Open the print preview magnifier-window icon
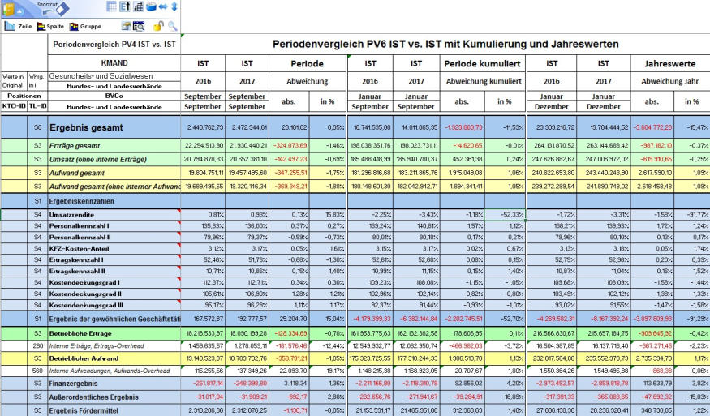The height and width of the screenshot is (416, 710). [139, 27]
